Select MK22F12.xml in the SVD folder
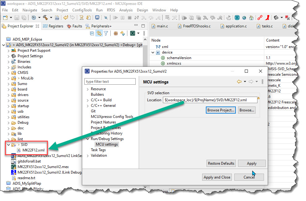The height and width of the screenshot is (201, 306). [x=33, y=150]
